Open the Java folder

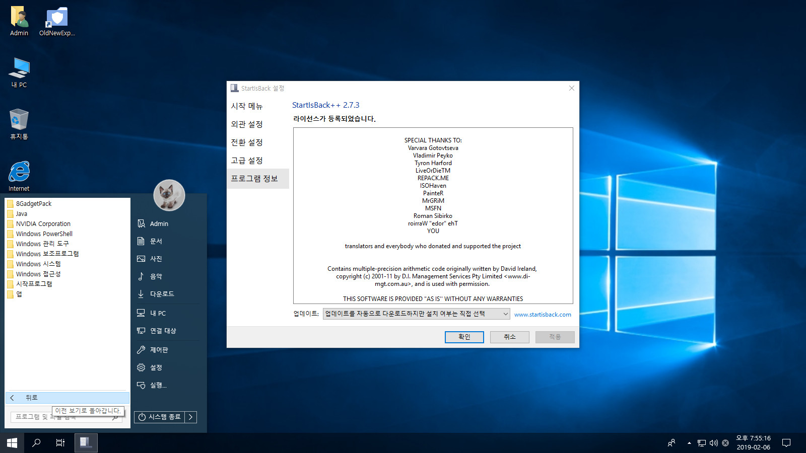click(x=68, y=214)
